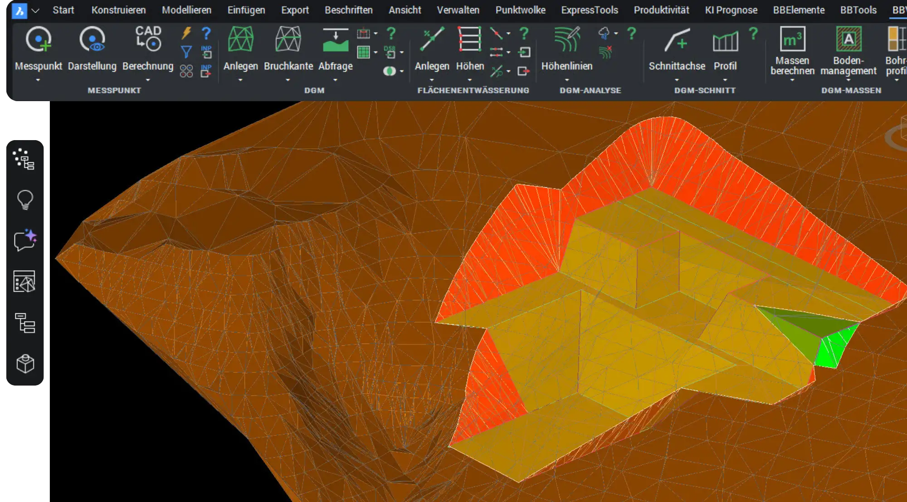The image size is (907, 502).
Task: Click the green grid icon in DGM group
Action: (363, 52)
